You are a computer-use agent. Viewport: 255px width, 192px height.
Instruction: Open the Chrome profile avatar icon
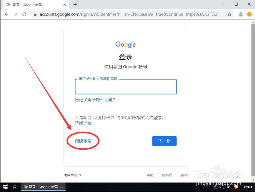[240, 14]
